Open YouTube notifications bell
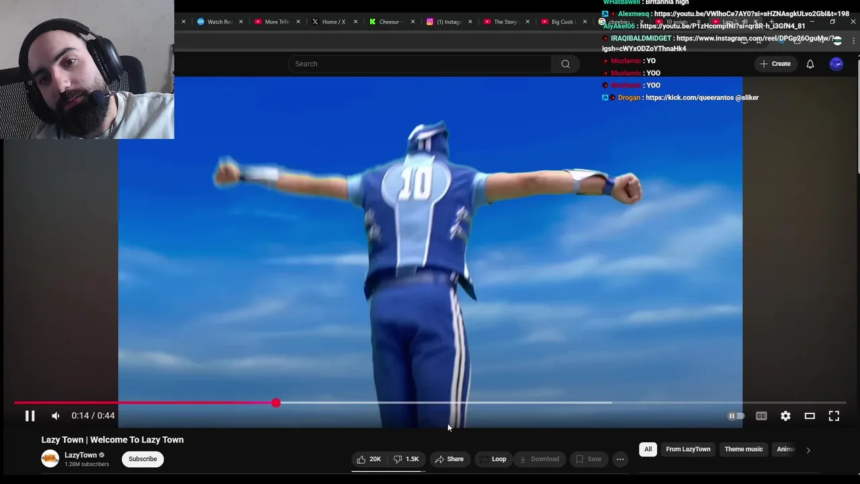Screen dimensions: 860x484 pos(810,64)
